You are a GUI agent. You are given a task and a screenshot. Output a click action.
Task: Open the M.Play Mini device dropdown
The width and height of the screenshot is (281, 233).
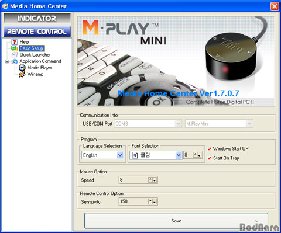249,124
